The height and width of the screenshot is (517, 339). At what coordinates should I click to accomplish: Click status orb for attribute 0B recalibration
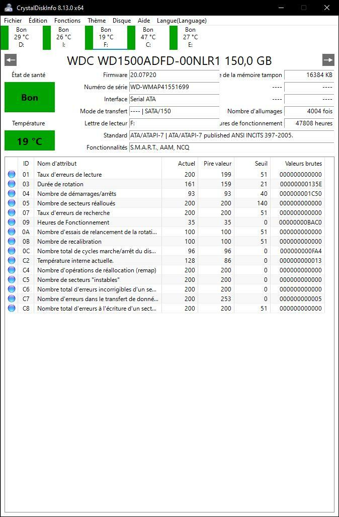click(x=12, y=241)
